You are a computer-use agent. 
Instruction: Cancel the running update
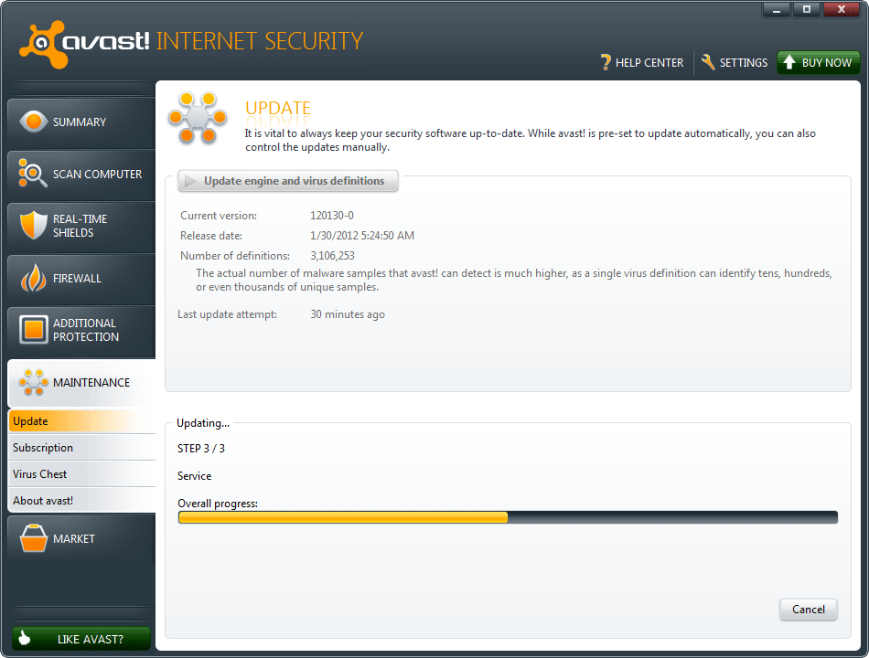coord(808,610)
